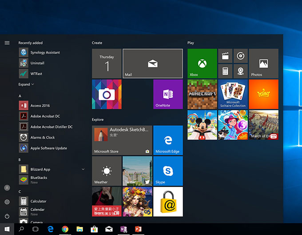Open the hamburger menu in Start

coord(7,43)
